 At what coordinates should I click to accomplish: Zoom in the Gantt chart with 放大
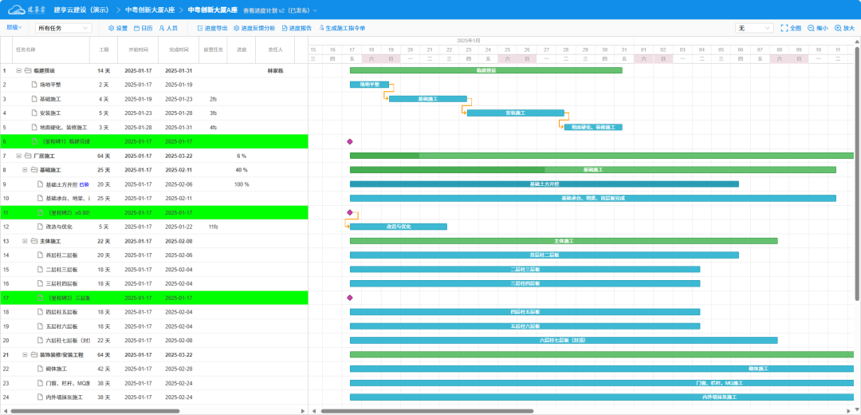(x=843, y=28)
